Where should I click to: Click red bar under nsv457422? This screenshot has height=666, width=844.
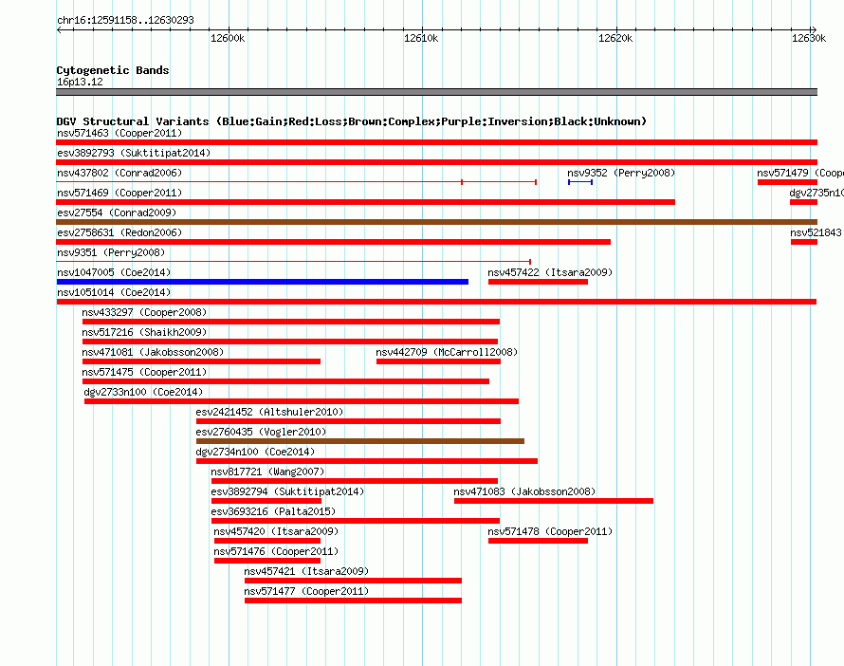click(538, 282)
